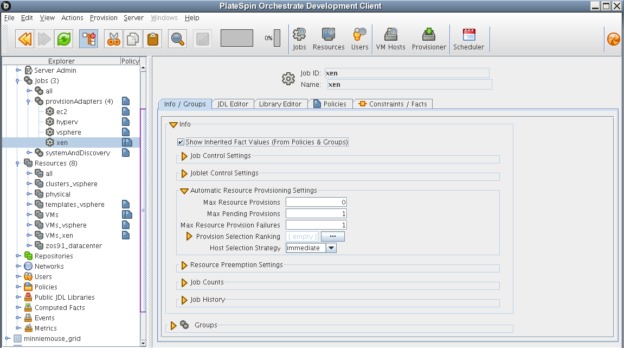Switch to the Constraints / Facts tab
The image size is (624, 348).
click(x=393, y=104)
